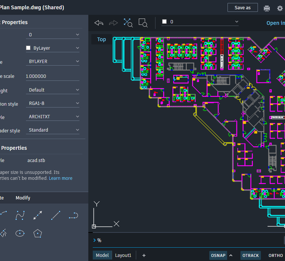285x261 pixels.
Task: Add a new layout with plus icon
Action: (x=144, y=255)
